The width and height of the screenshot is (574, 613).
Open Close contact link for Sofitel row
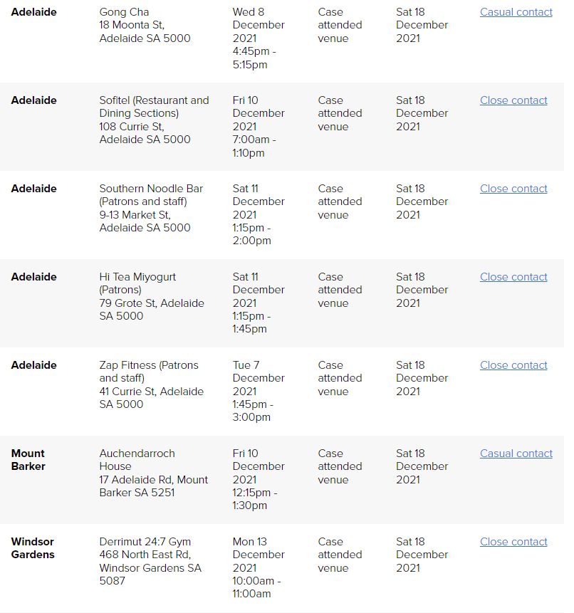(x=513, y=100)
